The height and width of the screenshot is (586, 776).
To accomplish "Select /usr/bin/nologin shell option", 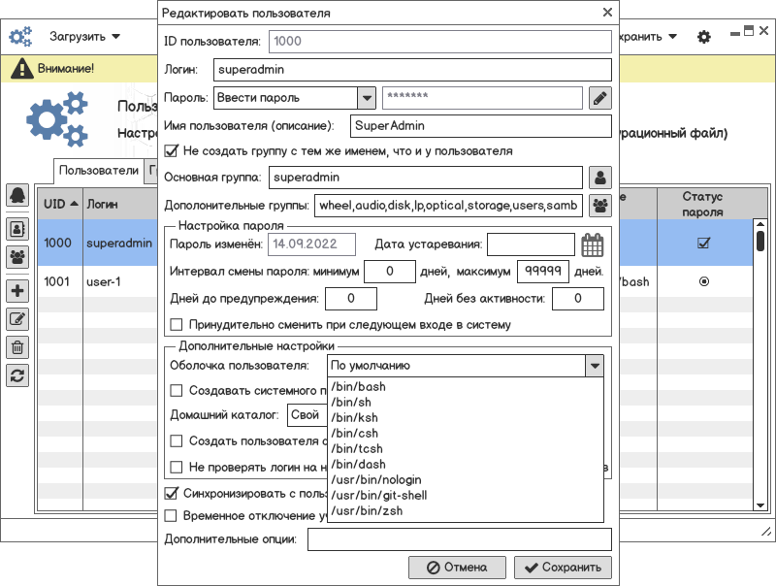I will [466, 479].
